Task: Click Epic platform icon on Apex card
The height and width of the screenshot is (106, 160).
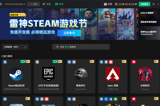Action: [x=106, y=62]
